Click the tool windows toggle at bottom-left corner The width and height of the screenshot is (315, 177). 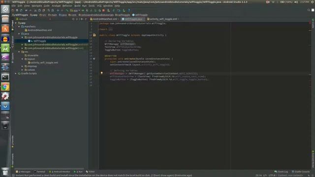[x=13, y=176]
